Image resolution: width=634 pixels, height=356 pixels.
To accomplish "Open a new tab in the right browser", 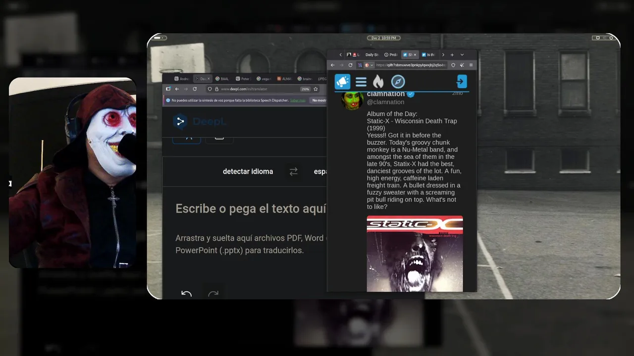I will click(452, 55).
